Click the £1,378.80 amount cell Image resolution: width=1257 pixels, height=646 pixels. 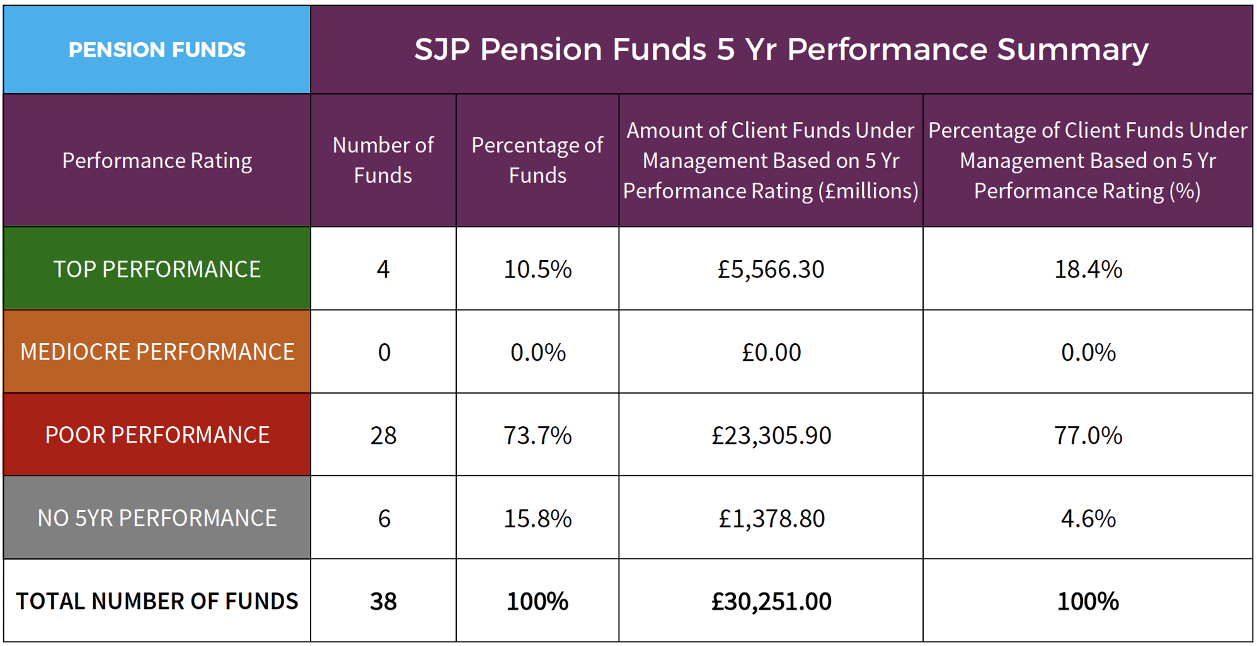pyautogui.click(x=771, y=519)
